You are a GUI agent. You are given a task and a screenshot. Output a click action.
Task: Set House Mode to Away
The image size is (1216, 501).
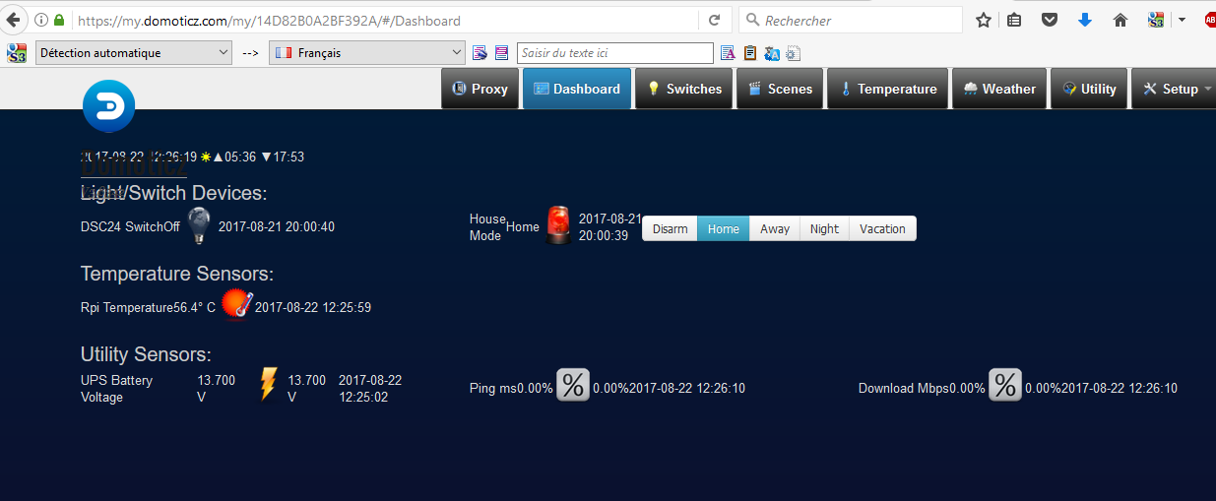point(775,228)
